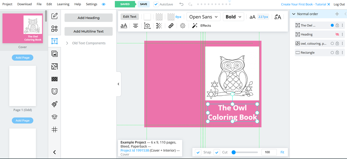The height and width of the screenshot is (159, 347).
Task: Click the undo arrow
Action: (181, 4)
